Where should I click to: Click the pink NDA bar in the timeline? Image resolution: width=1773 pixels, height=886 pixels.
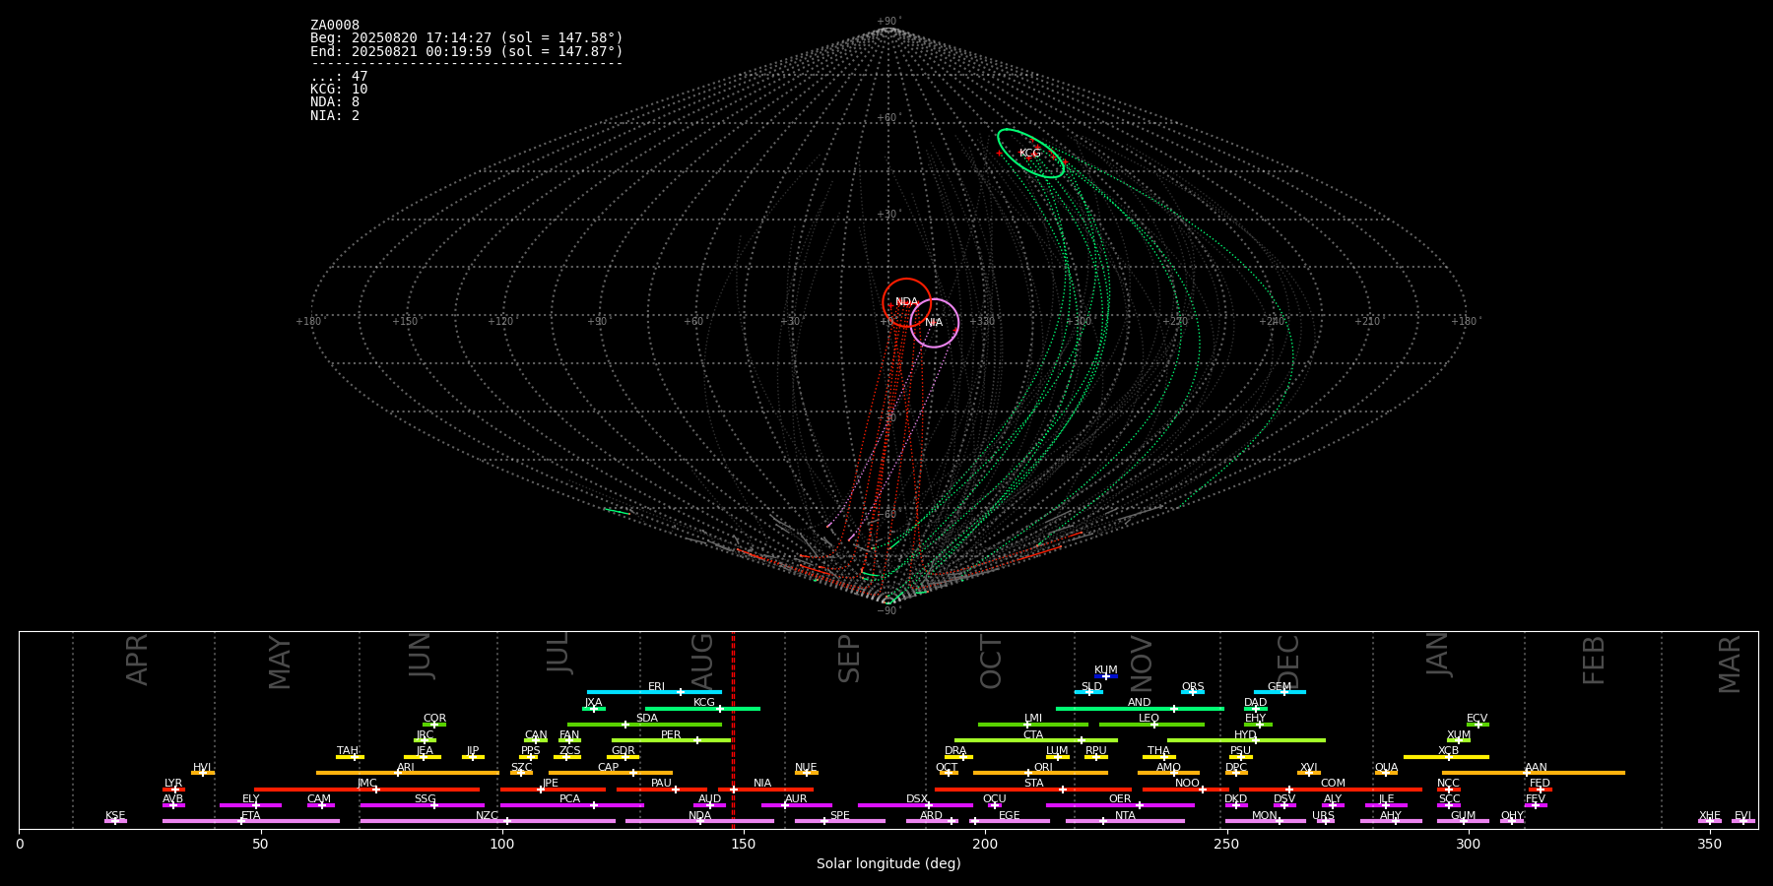tap(699, 821)
